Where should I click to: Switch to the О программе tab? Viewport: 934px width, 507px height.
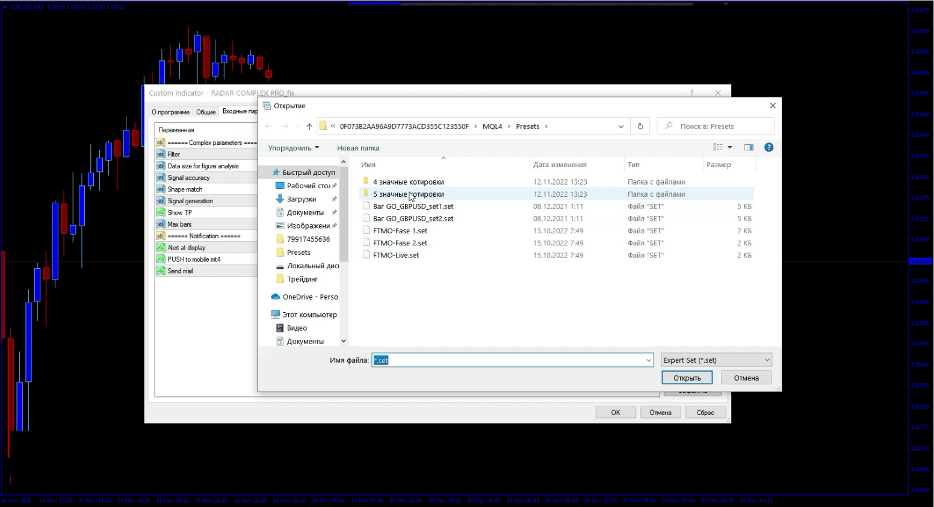click(170, 112)
